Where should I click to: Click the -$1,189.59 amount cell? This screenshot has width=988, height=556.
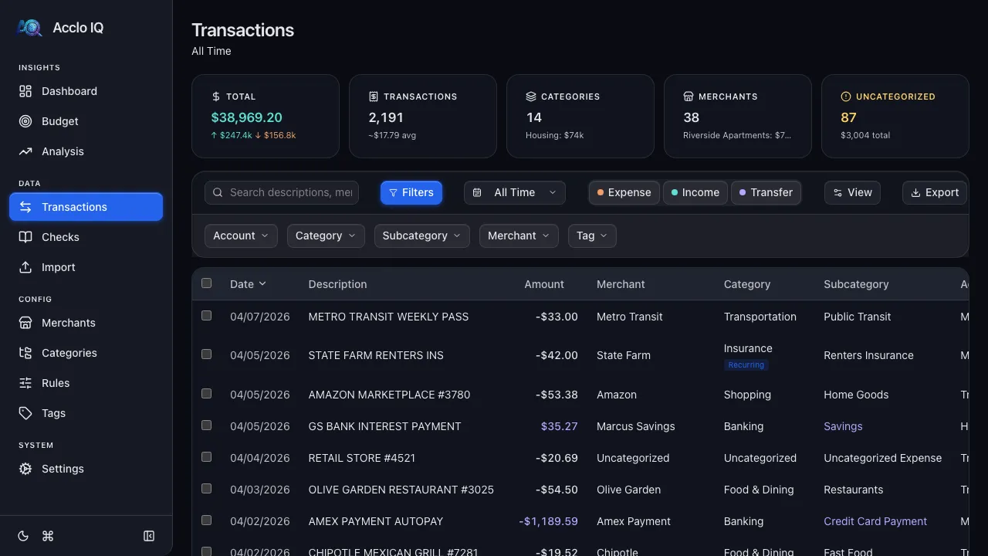[x=548, y=521]
